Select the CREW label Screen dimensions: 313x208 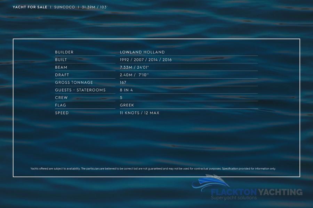coord(62,98)
